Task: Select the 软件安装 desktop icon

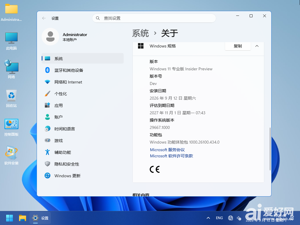Action: (x=11, y=156)
